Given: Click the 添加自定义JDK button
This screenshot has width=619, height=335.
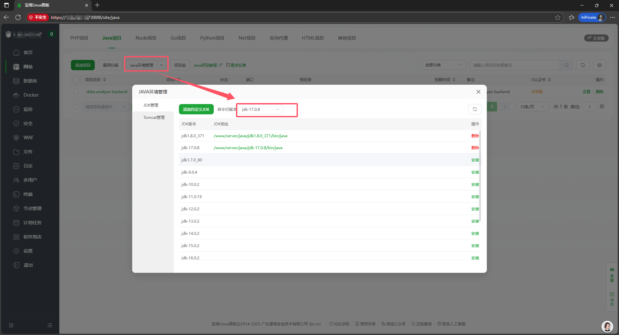Looking at the screenshot, I should click(196, 109).
